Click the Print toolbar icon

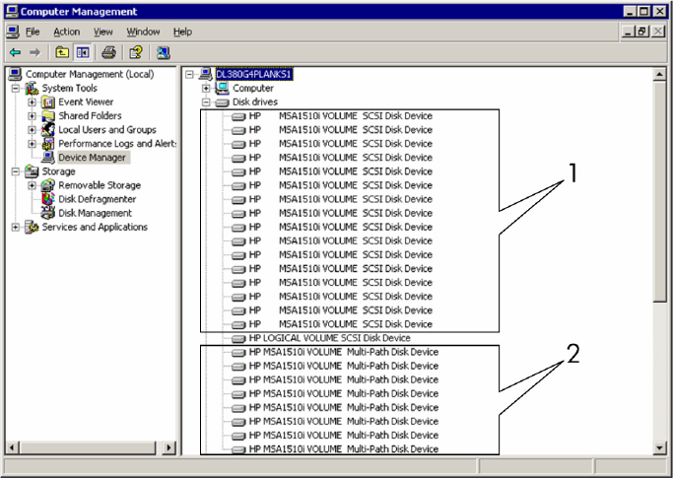(109, 52)
